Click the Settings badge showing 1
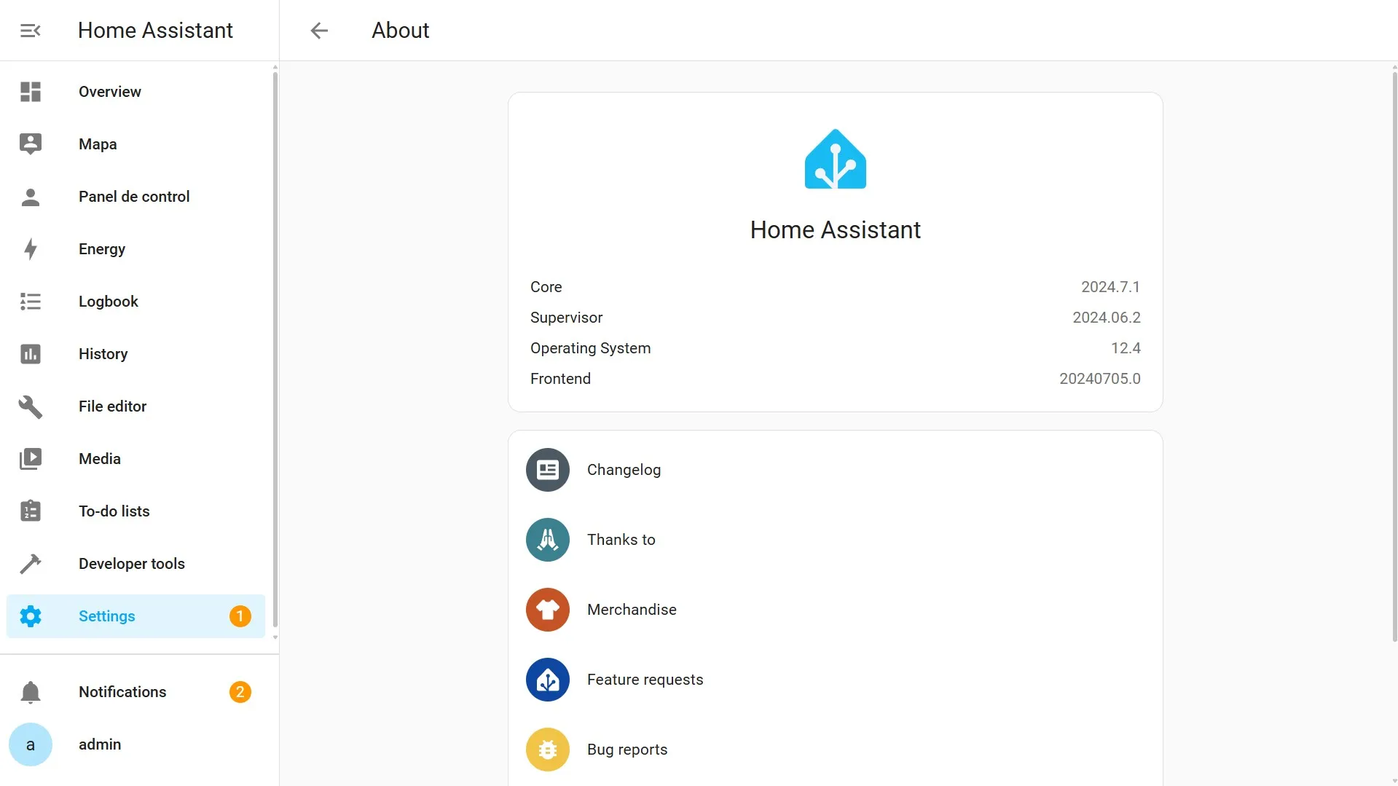This screenshot has height=786, width=1398. [x=240, y=616]
